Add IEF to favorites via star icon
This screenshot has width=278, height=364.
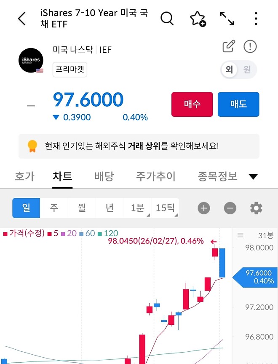pyautogui.click(x=198, y=18)
